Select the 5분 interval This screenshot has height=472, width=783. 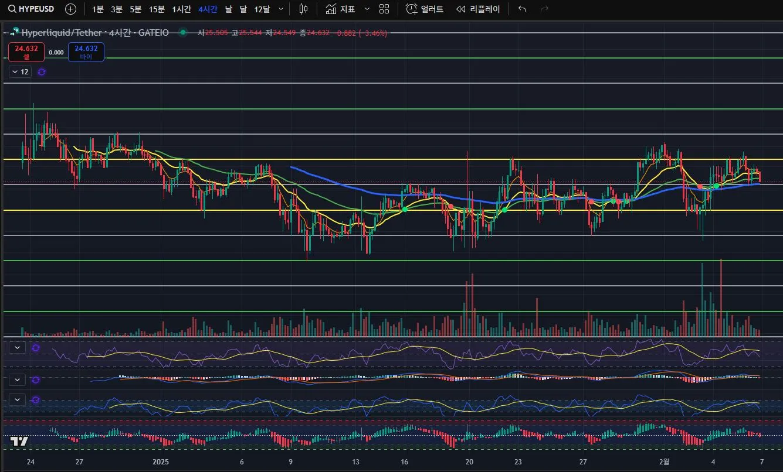point(135,9)
